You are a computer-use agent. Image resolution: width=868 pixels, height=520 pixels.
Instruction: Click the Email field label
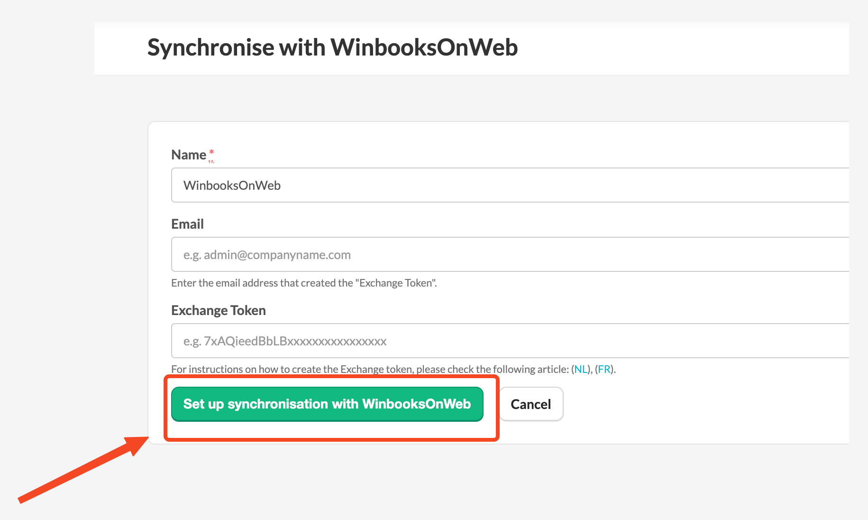[x=187, y=224]
